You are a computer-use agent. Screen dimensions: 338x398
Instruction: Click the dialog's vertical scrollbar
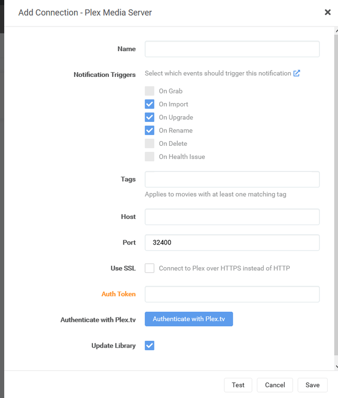click(336, 196)
